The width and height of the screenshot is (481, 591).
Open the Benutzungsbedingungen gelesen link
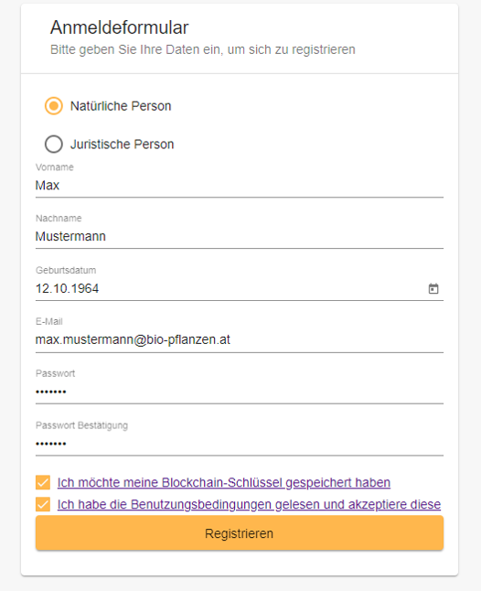249,504
